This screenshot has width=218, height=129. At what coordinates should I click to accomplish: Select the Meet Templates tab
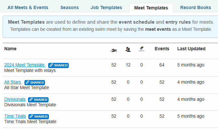point(151,8)
